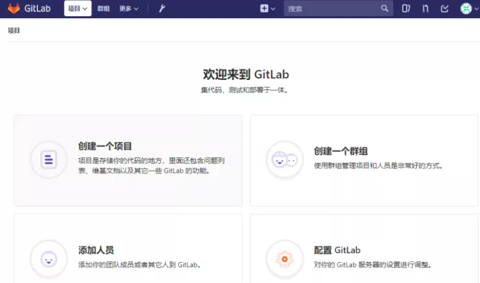Screen dimensions: 480x283
Task: Click the orange gear configure icon
Action: pos(285,259)
